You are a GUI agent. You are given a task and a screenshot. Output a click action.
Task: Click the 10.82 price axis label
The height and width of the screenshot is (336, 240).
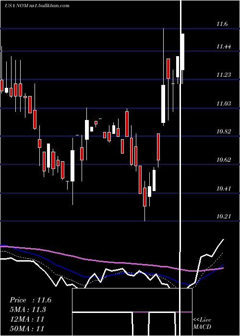pos(224,132)
